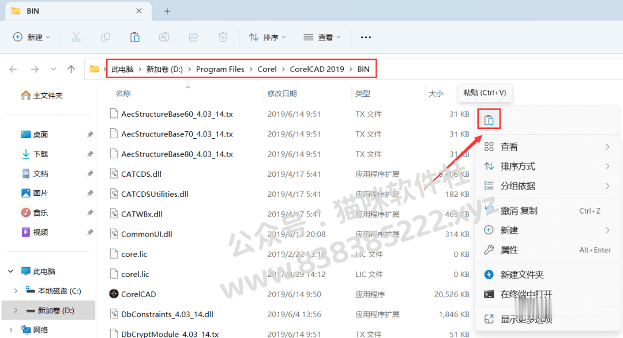This screenshot has height=338, width=623.
Task: Click the Share icon in toolbar
Action: pos(193,37)
